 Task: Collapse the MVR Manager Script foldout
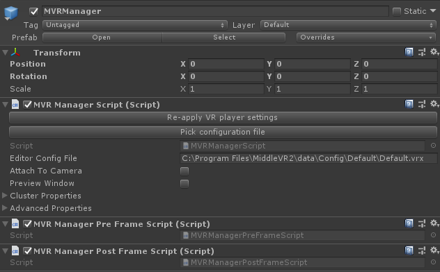[x=5, y=105]
